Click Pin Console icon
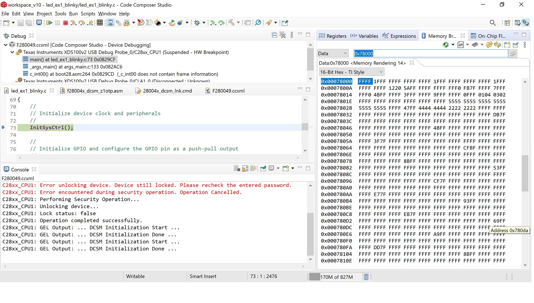534x303 pixels. coord(263,168)
